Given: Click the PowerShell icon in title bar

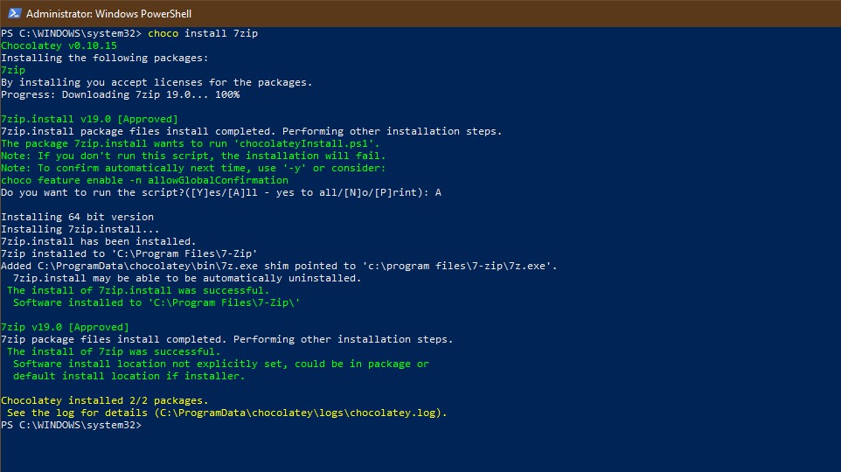Looking at the screenshot, I should click(12, 13).
